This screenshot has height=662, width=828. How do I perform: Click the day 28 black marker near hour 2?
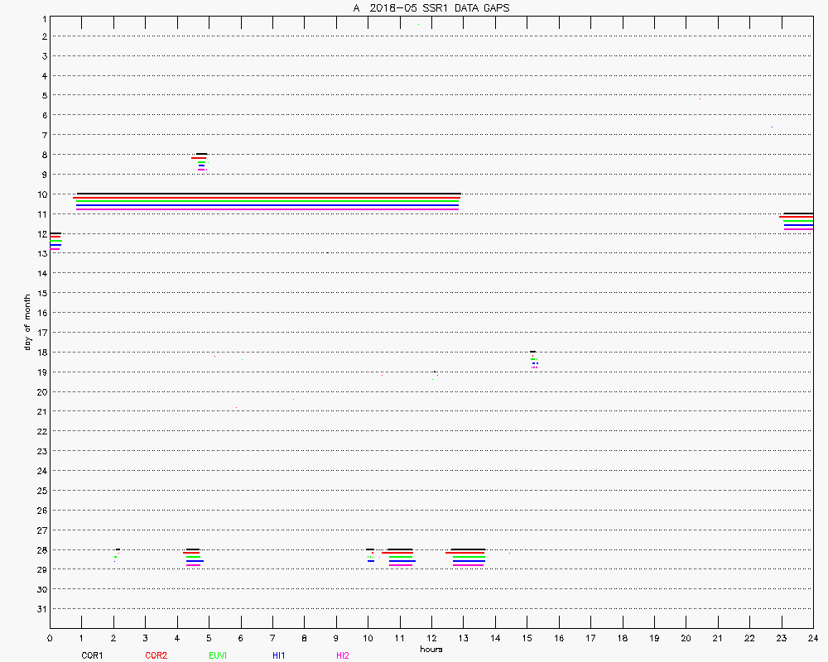pos(118,549)
